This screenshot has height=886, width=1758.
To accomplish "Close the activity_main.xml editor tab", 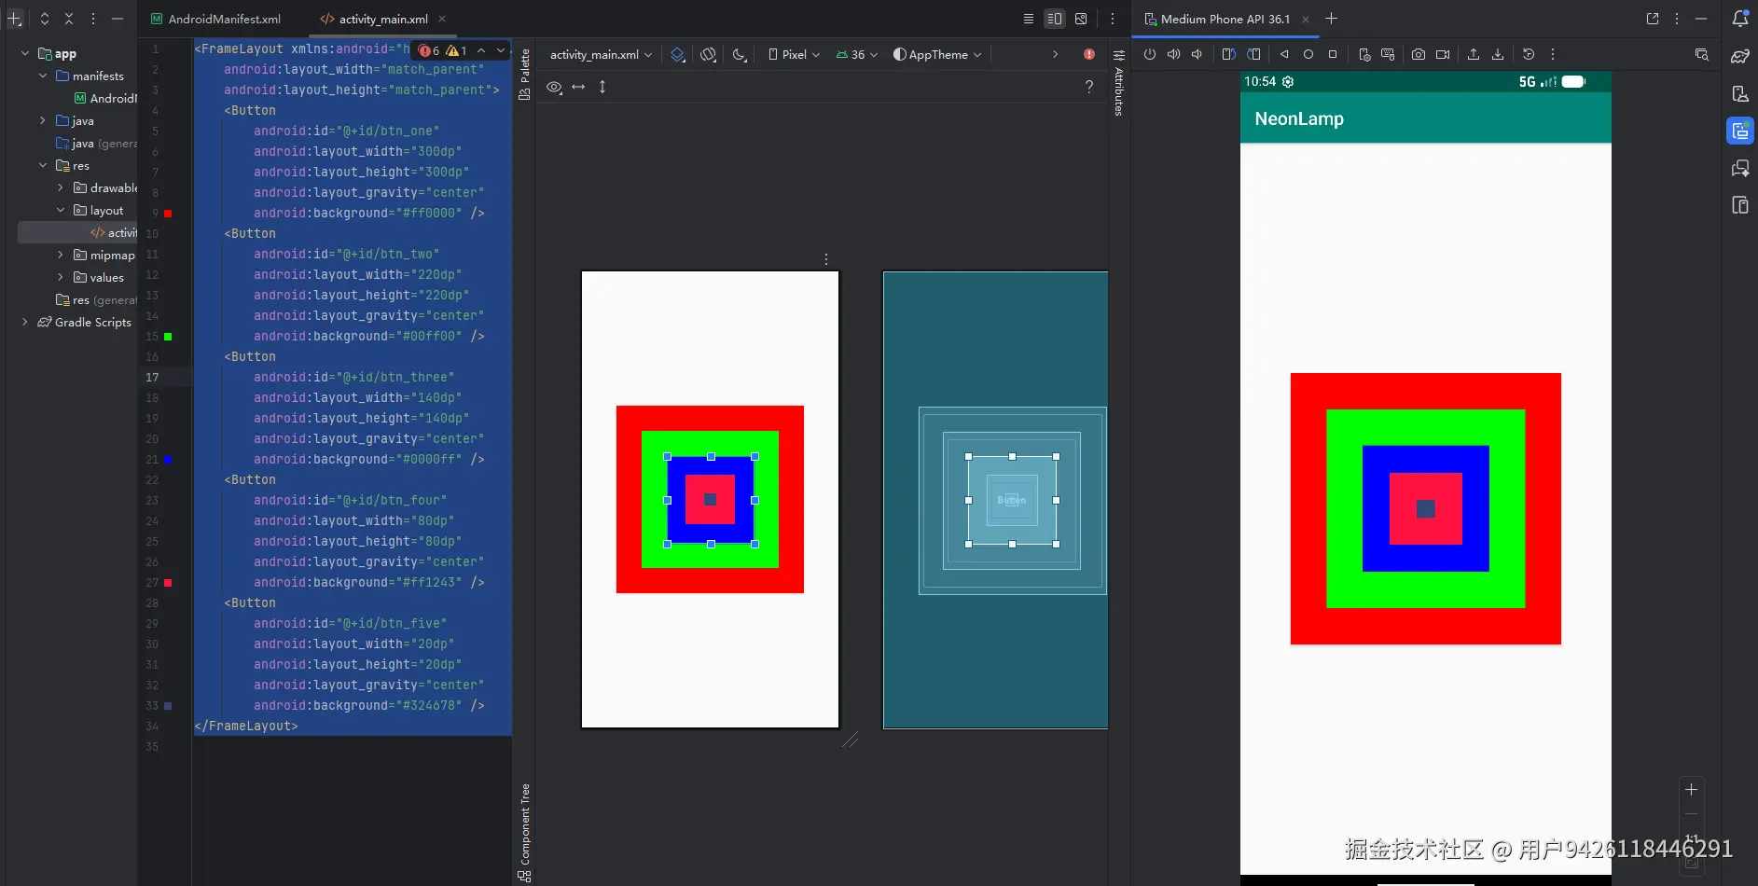I will click(x=442, y=19).
